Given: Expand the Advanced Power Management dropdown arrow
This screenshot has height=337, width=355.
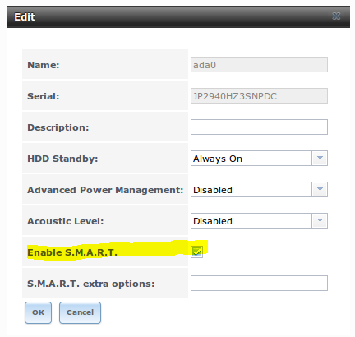Looking at the screenshot, I should [x=320, y=190].
